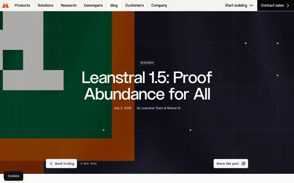Open the Cookies settings button
294x183 pixels.
pos(14,176)
